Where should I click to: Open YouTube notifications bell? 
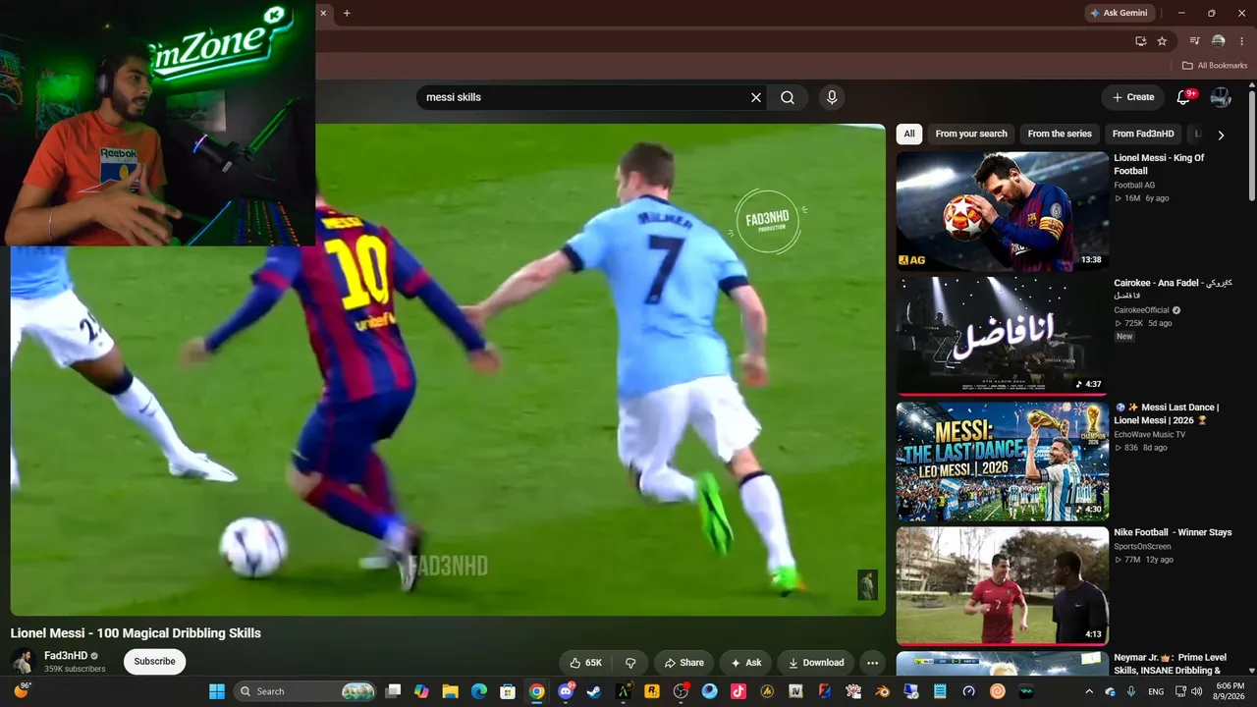click(1184, 97)
